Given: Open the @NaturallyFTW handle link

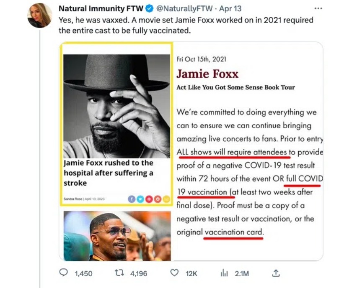Looking at the screenshot, I should (x=184, y=9).
